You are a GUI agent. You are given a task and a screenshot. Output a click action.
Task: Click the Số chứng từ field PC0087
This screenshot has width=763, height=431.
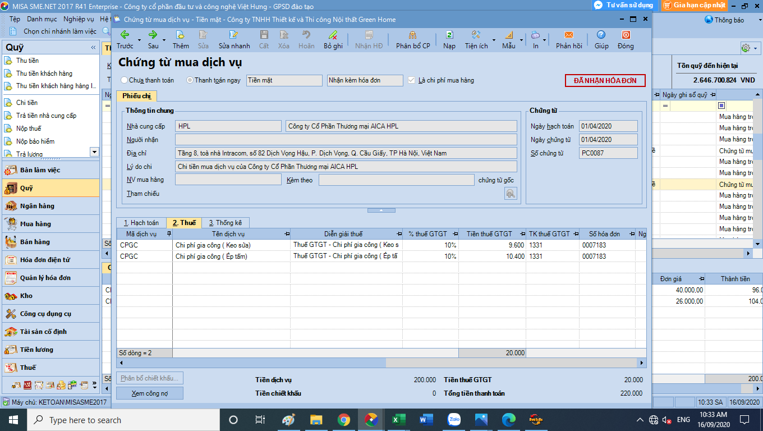(x=609, y=153)
